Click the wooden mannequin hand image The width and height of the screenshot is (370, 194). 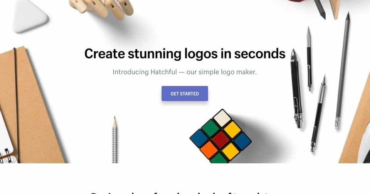(102, 8)
